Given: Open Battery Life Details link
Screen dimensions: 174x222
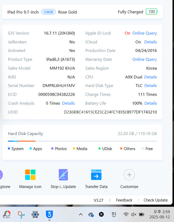Looking at the screenshot, I should [150, 103].
